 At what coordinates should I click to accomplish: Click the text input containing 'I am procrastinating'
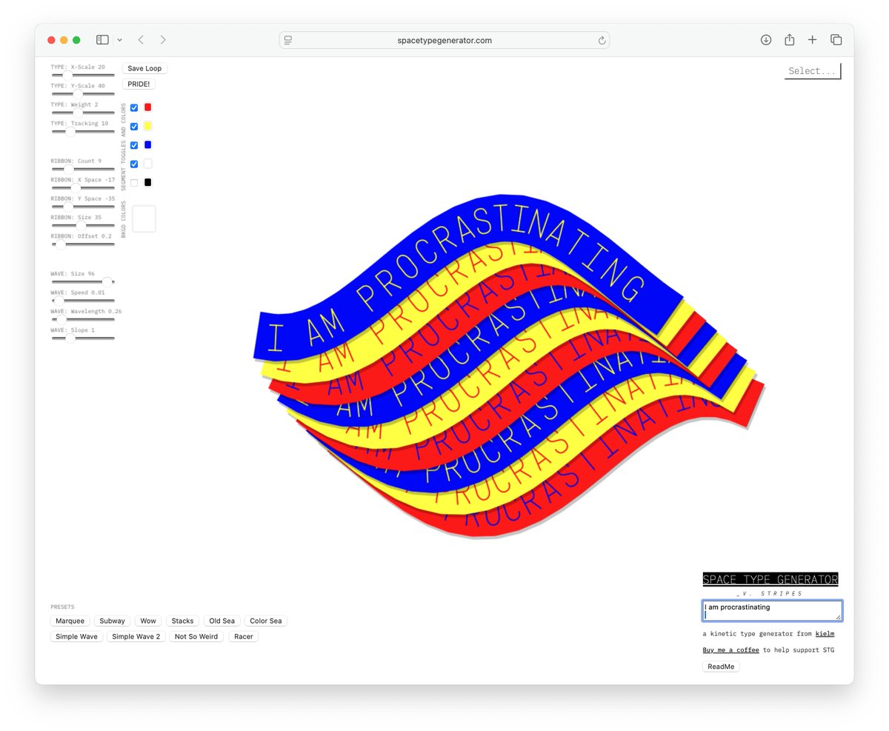(x=772, y=610)
